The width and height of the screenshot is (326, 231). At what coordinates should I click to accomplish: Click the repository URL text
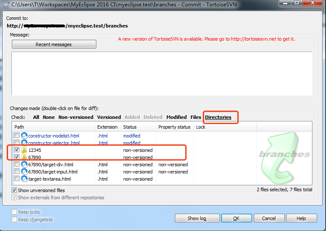[x=67, y=26]
